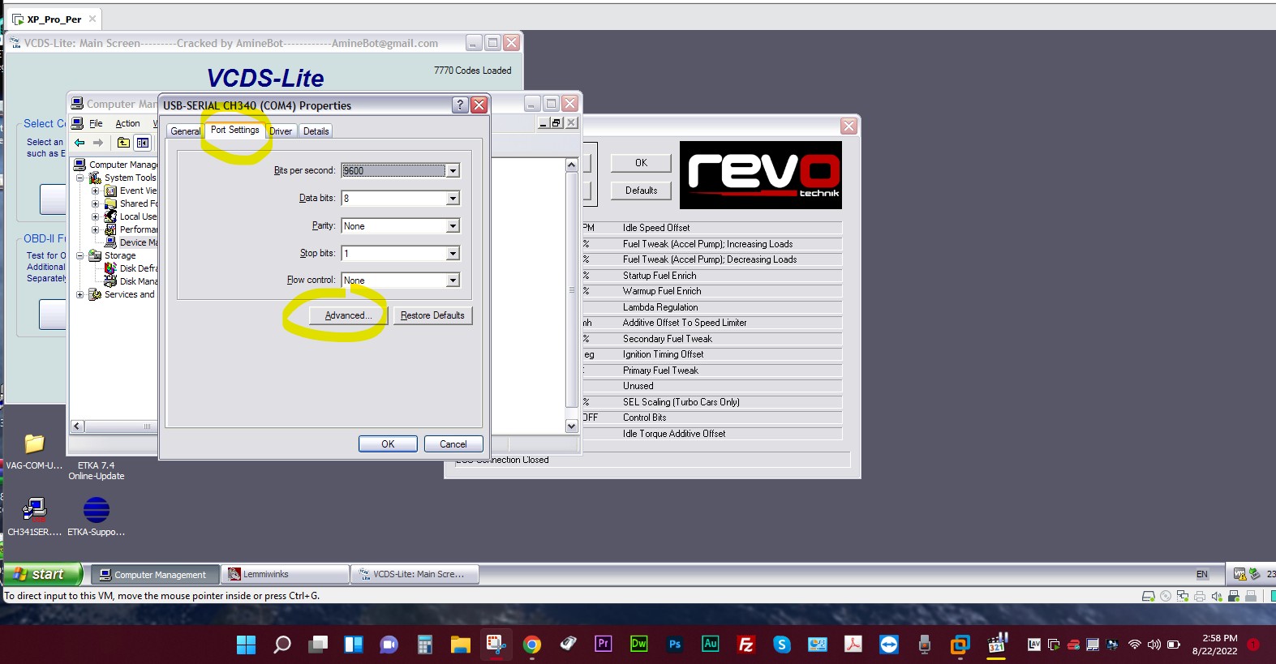
Task: Switch to the General tab
Action: (x=185, y=131)
